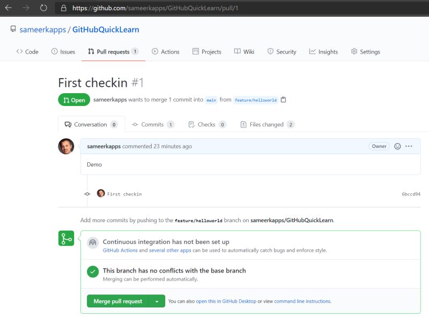Viewport: 429px width, 317px height.
Task: Click the Merge pull request button
Action: pos(118,301)
